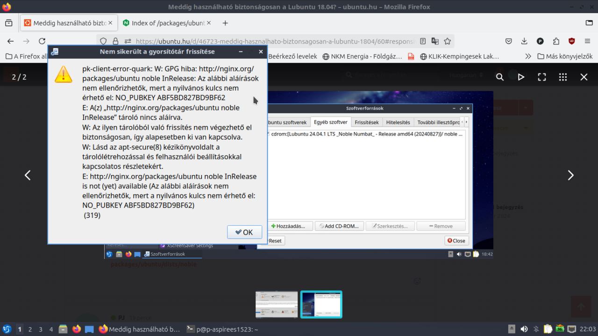The width and height of the screenshot is (598, 336).
Task: Confirm the error dialog with OK
Action: pos(244,232)
